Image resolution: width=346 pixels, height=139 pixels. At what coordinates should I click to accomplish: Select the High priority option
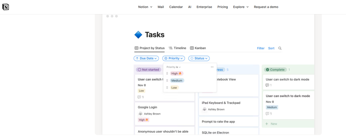click(x=176, y=73)
